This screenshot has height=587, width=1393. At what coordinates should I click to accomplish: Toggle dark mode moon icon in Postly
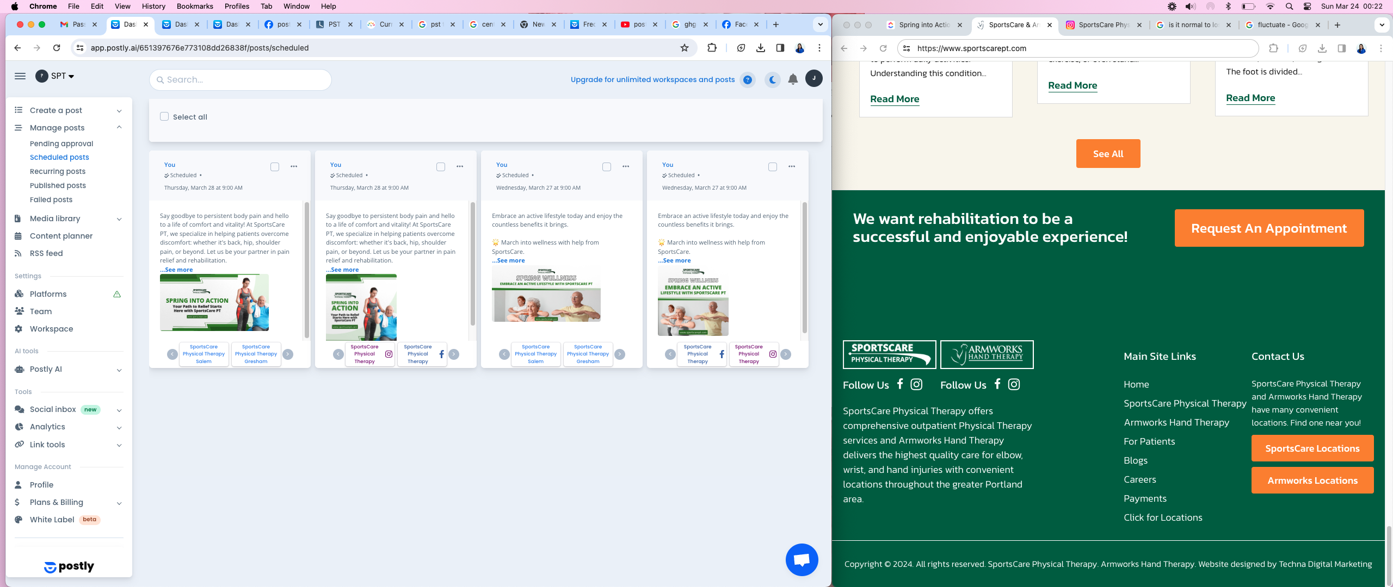(772, 80)
